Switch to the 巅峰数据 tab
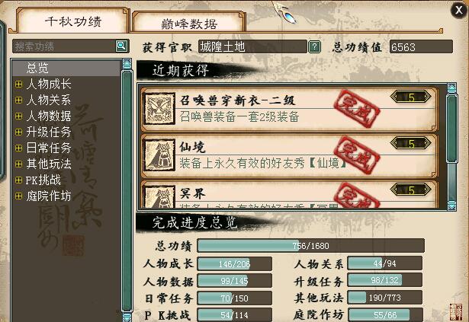Image resolution: width=469 pixels, height=322 pixels. click(x=188, y=23)
